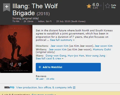Open See full cast & crew link
120x95 pixels.
[50, 59]
